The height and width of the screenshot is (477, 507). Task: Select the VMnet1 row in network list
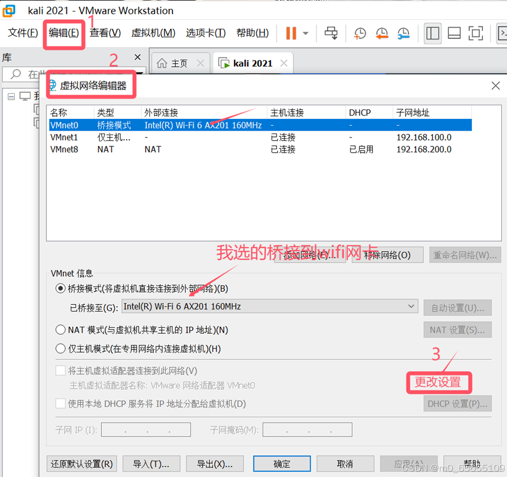click(x=260, y=138)
